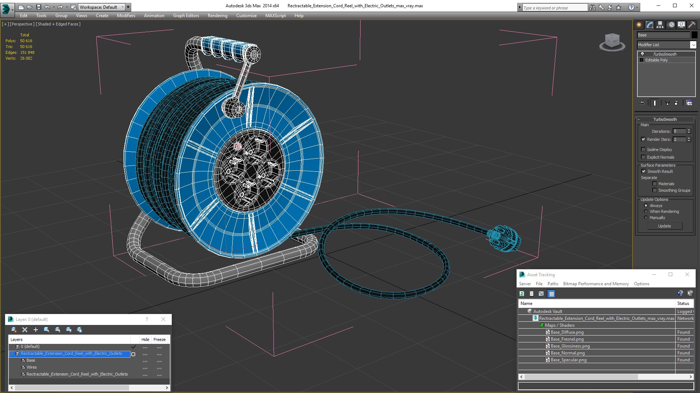Refresh the Asset Tracking list
700x393 pixels.
(522, 294)
